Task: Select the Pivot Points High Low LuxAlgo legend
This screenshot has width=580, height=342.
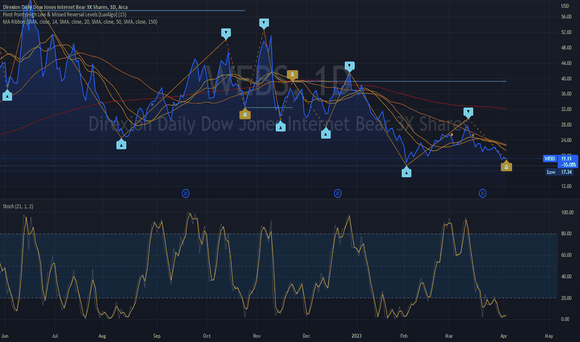Action: coord(64,14)
